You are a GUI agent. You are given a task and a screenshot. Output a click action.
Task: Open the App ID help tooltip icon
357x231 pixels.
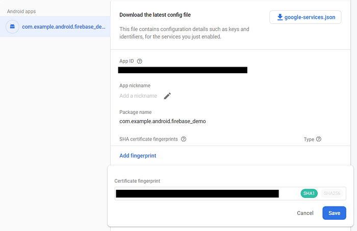[x=140, y=61]
